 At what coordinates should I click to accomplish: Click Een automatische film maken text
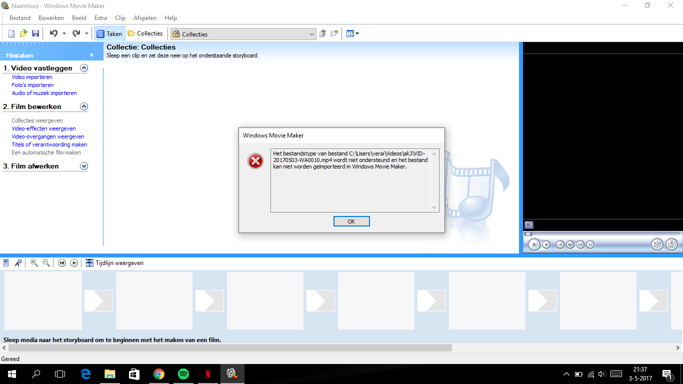point(46,152)
